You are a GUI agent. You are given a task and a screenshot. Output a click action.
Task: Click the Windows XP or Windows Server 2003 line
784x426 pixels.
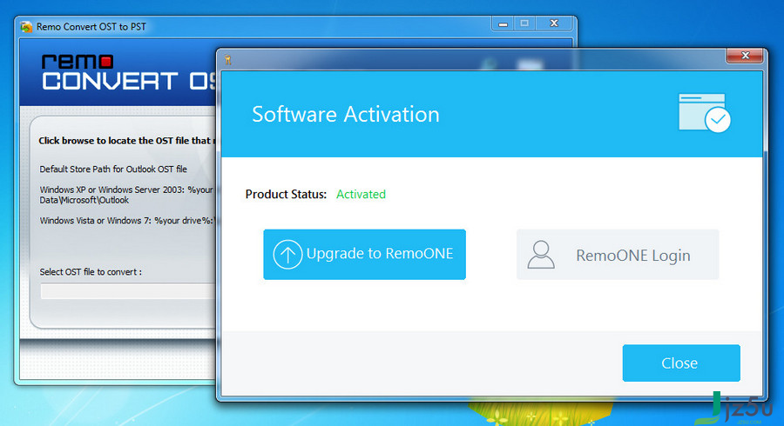tap(126, 195)
